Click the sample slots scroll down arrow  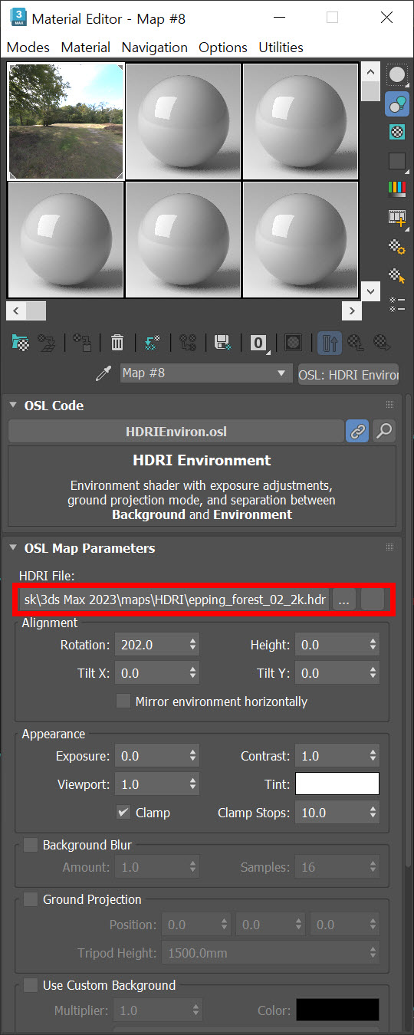click(x=370, y=291)
